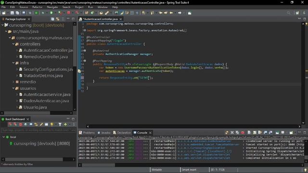Toggle the filter funnel in Boot Dashboard
The width and height of the screenshot is (308, 173).
point(60,124)
